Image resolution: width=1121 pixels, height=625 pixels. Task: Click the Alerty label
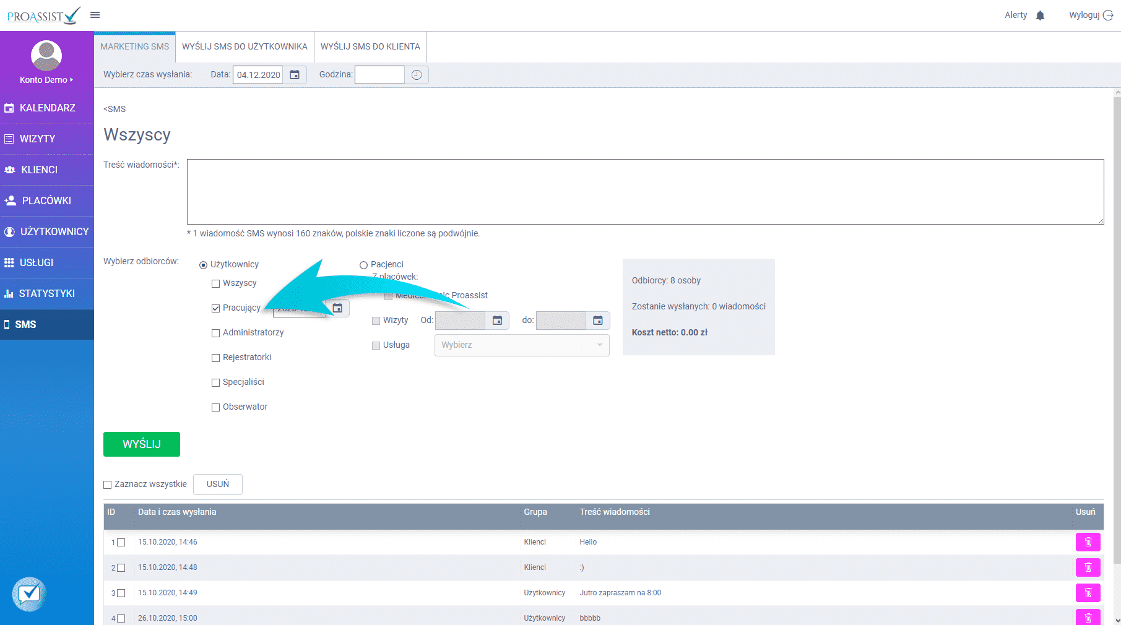coord(1016,15)
